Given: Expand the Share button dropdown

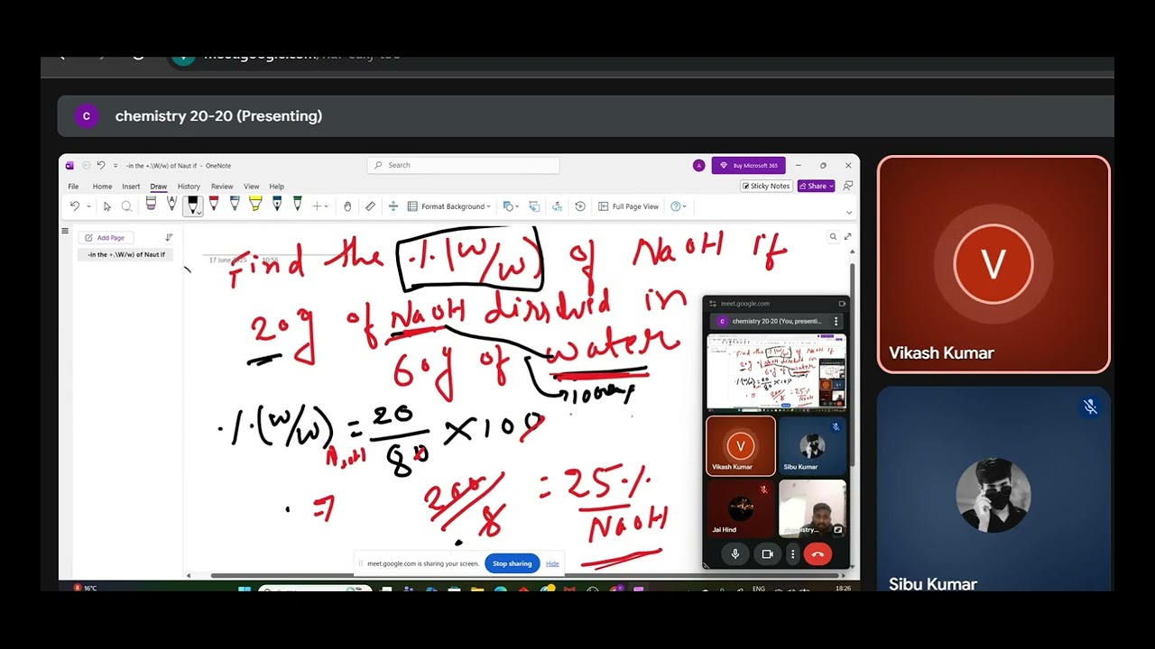Looking at the screenshot, I should [x=831, y=187].
